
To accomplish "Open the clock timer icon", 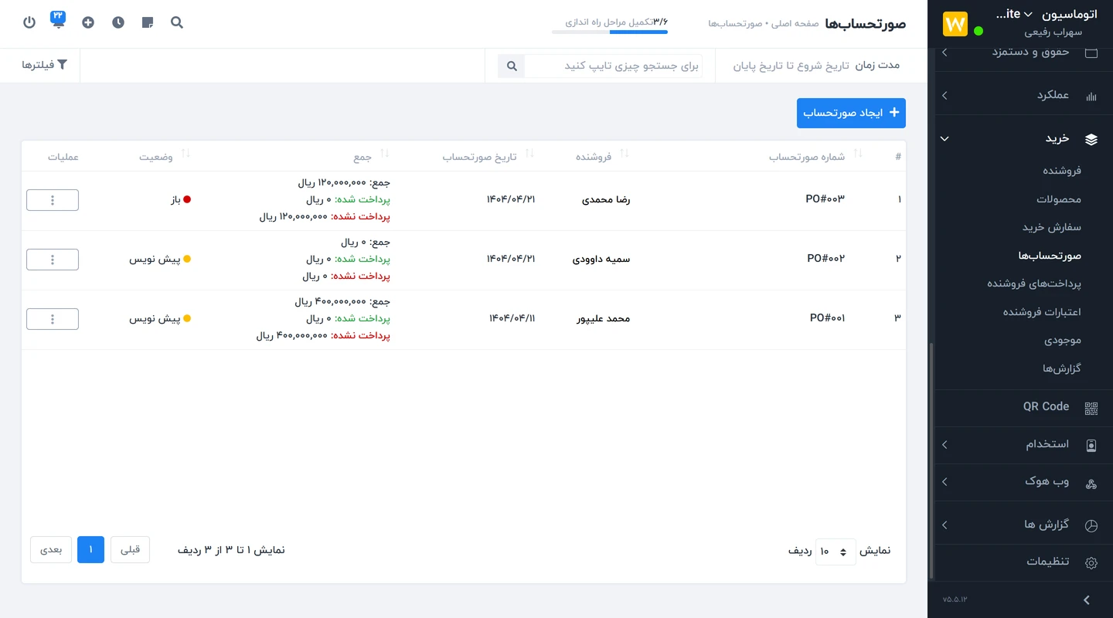I will [117, 22].
